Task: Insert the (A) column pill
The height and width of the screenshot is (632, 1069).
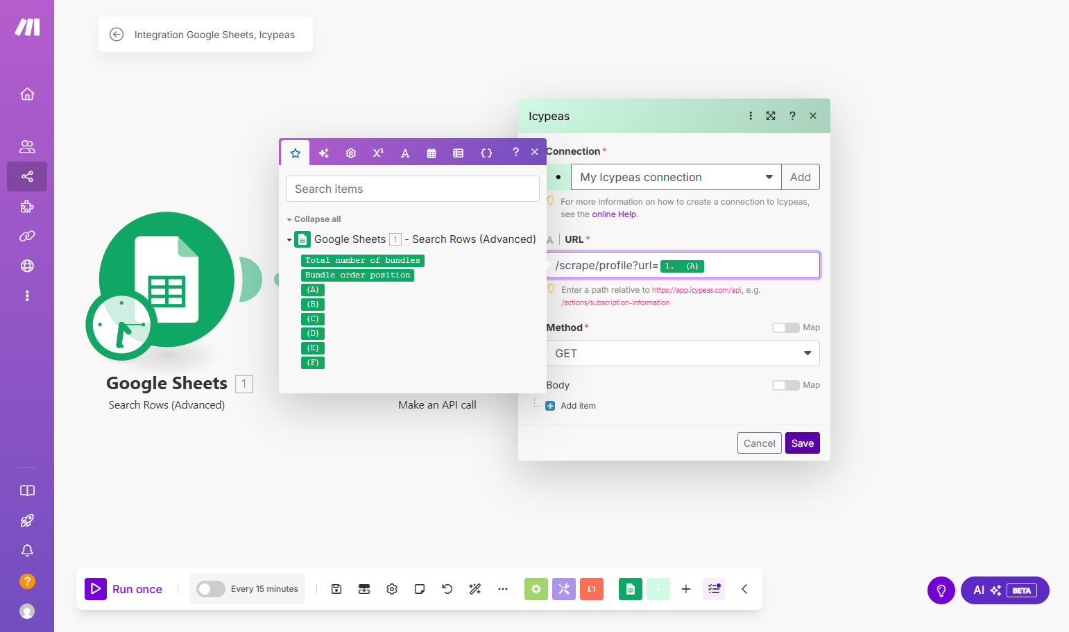Action: 313,290
